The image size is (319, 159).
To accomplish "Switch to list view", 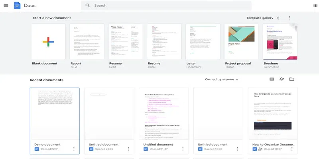I will (272, 79).
